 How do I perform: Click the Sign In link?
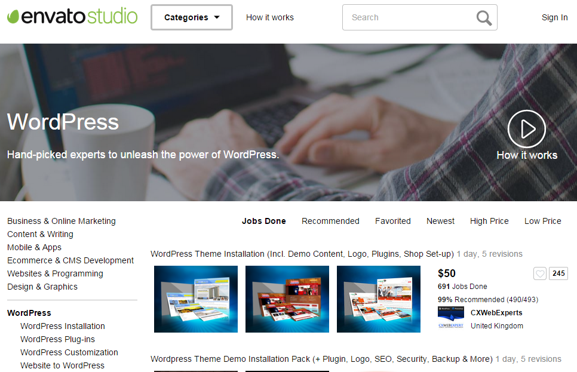(554, 17)
